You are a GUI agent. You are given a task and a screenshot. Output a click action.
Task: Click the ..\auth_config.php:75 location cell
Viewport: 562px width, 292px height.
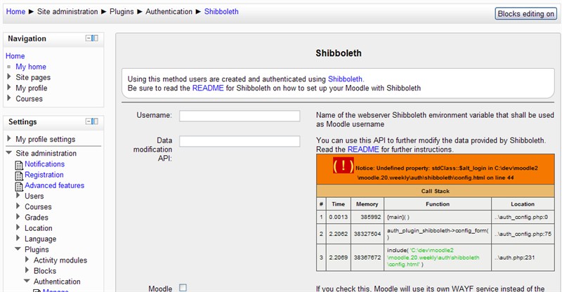(x=523, y=234)
